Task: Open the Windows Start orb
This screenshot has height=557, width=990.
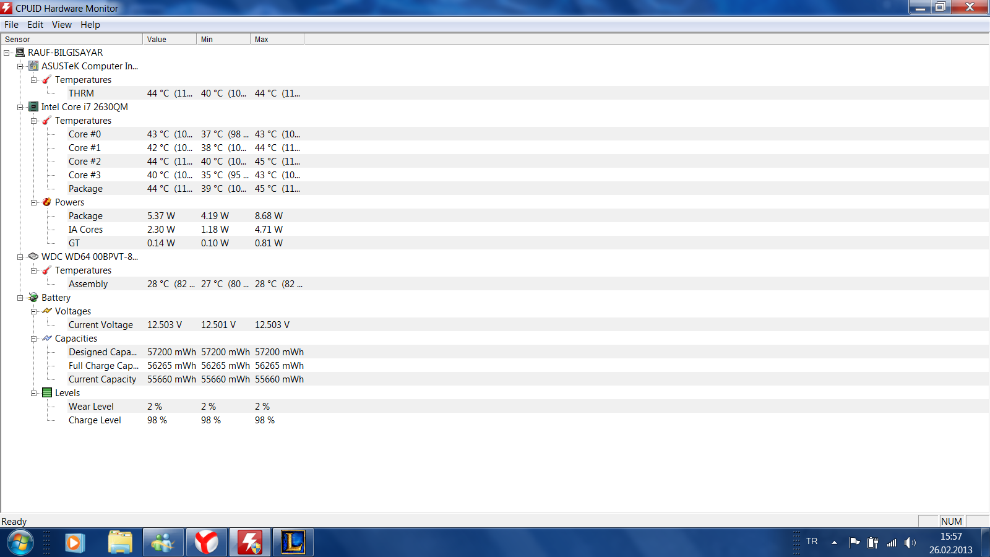Action: (20, 543)
